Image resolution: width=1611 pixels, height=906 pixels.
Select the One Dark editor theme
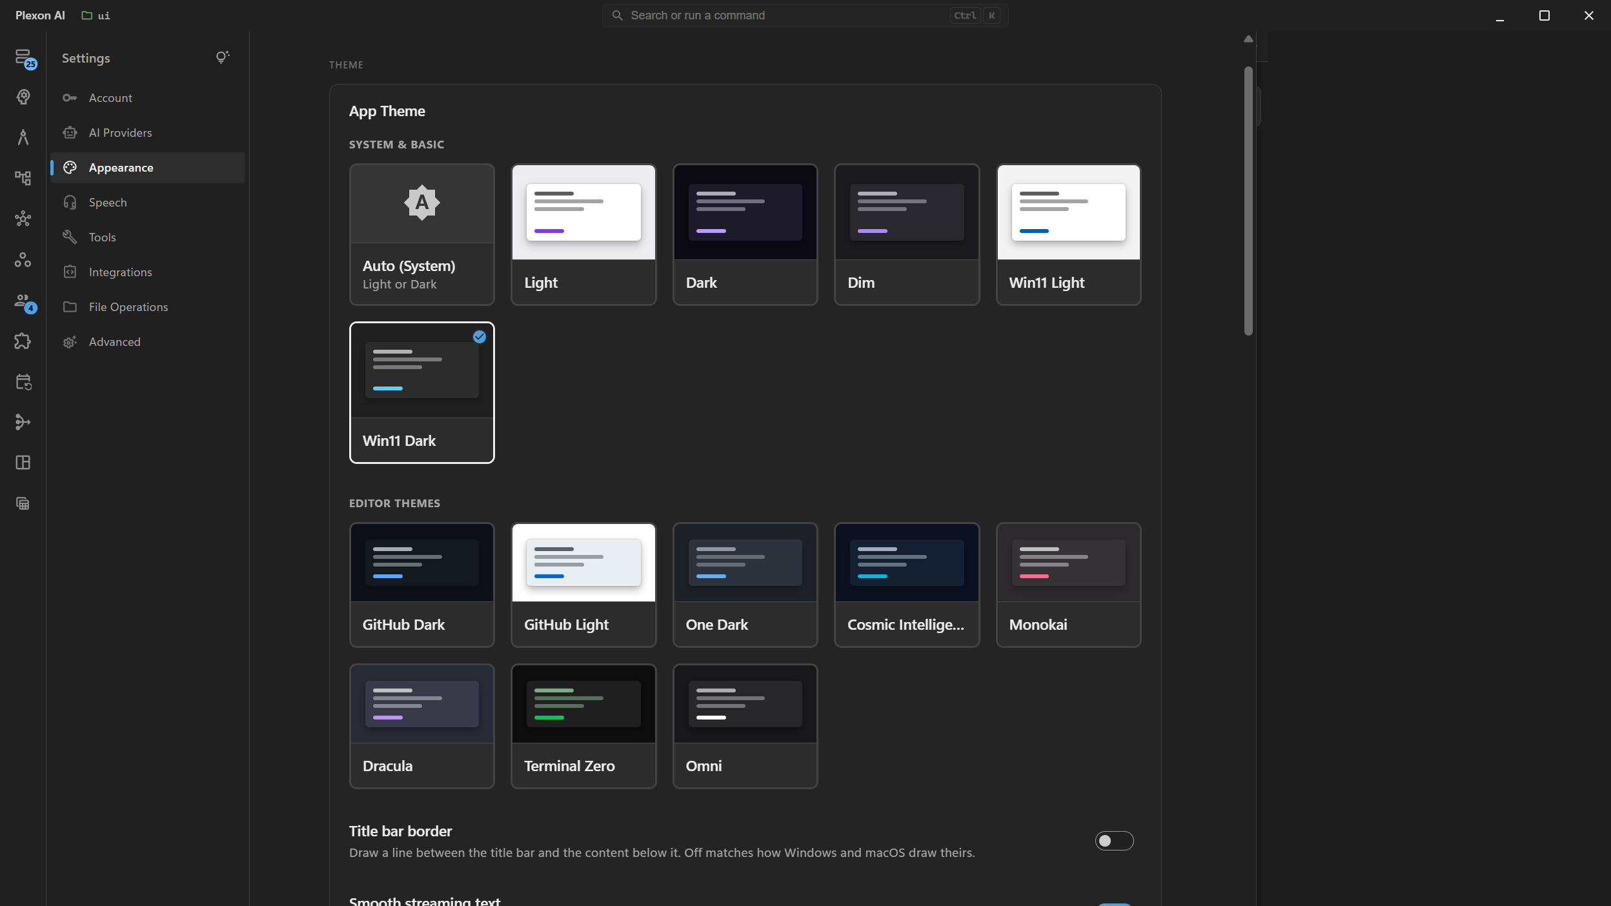click(745, 585)
